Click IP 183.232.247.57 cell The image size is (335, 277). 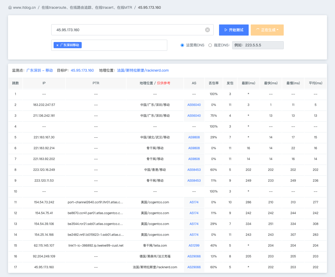tap(44, 105)
